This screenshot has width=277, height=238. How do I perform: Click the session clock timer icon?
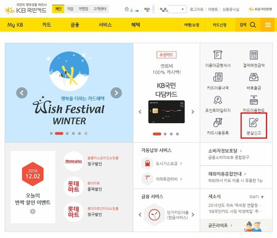127,9
